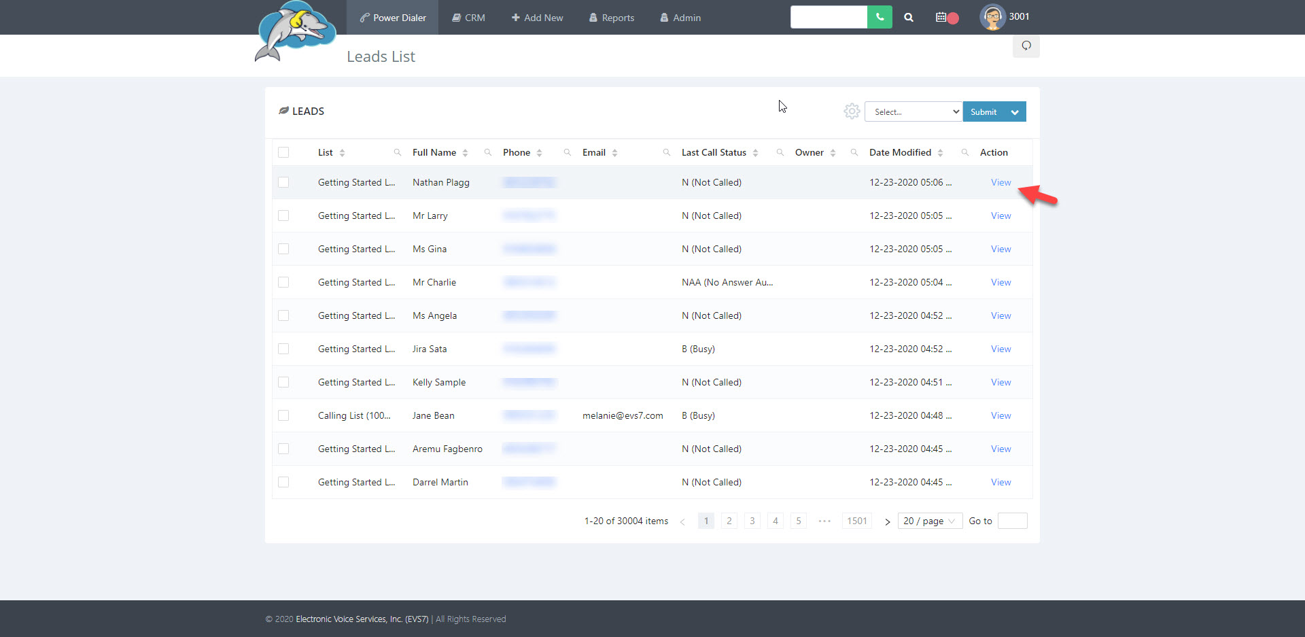View the Ms Angela lead

click(x=1000, y=315)
